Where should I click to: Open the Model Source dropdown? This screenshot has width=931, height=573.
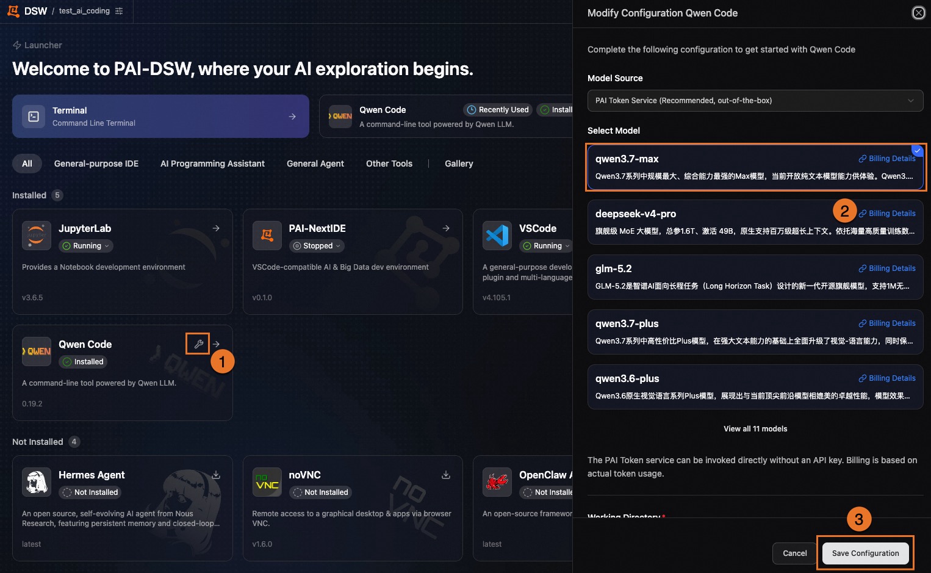click(x=755, y=101)
